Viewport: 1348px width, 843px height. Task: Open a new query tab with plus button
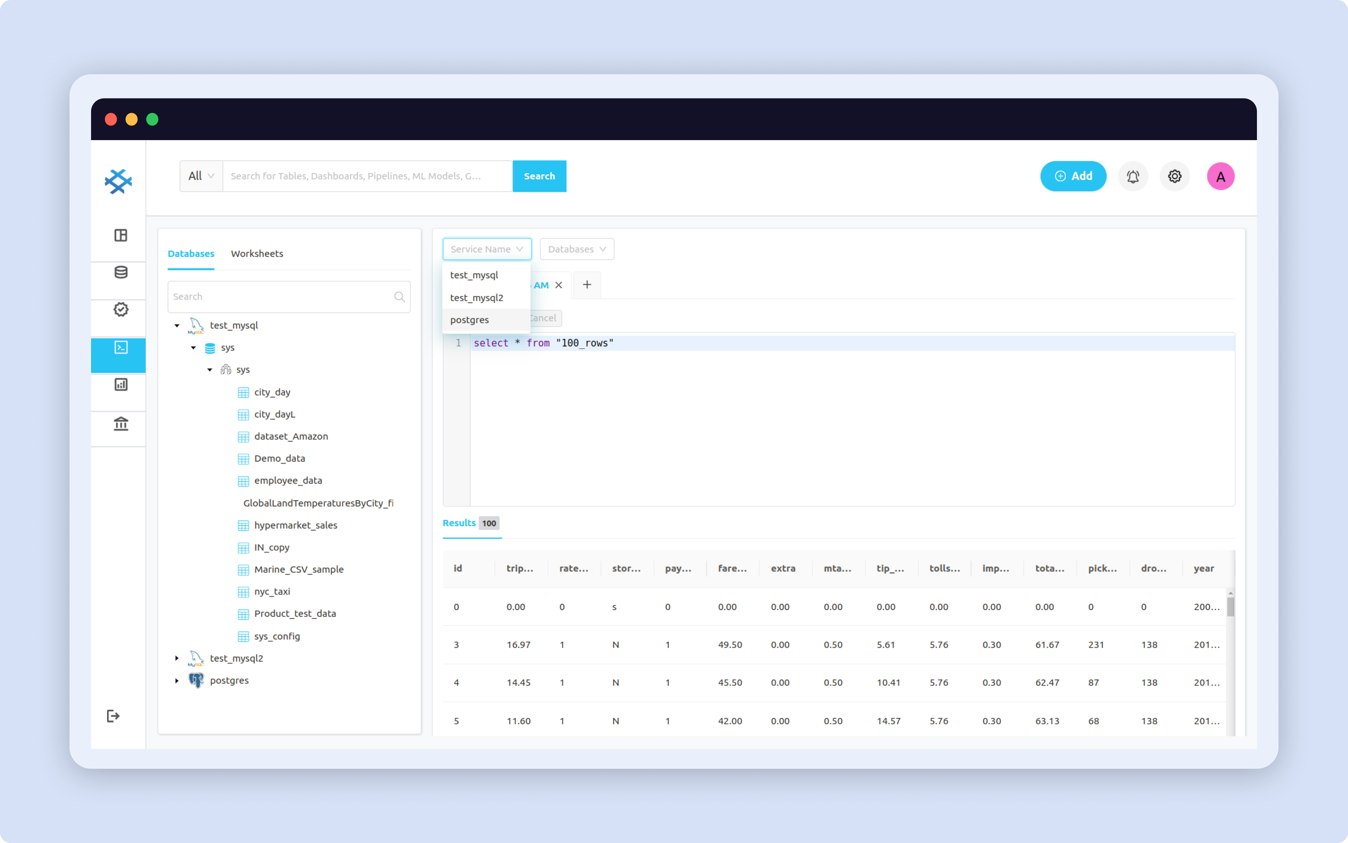click(587, 285)
